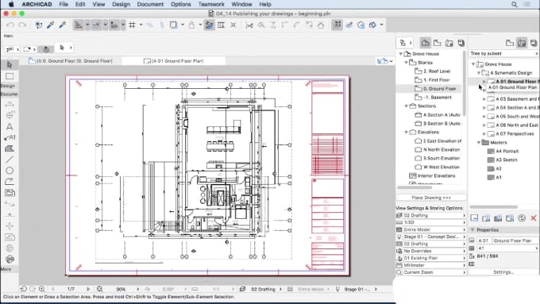Screen dimensions: 540x304
Task: Switch to the 0. Ground Floor tab
Action: coord(71,61)
